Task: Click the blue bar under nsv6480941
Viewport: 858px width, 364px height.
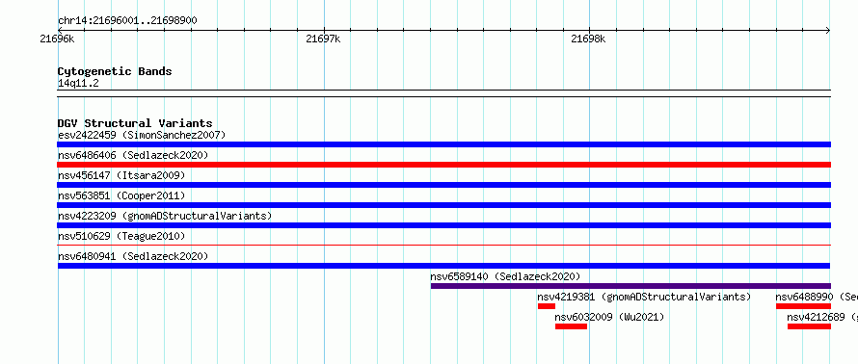Action: click(444, 266)
